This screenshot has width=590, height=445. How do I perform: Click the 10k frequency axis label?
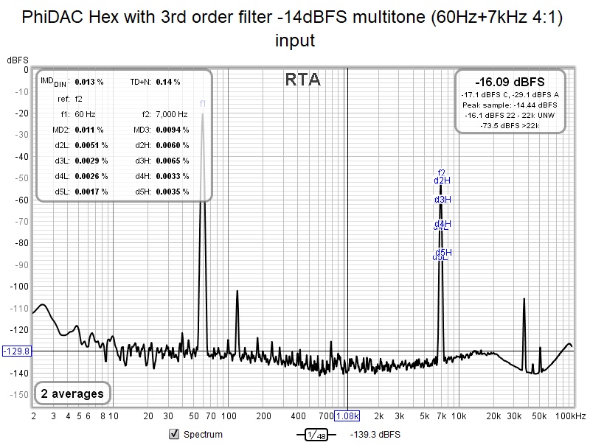(459, 416)
